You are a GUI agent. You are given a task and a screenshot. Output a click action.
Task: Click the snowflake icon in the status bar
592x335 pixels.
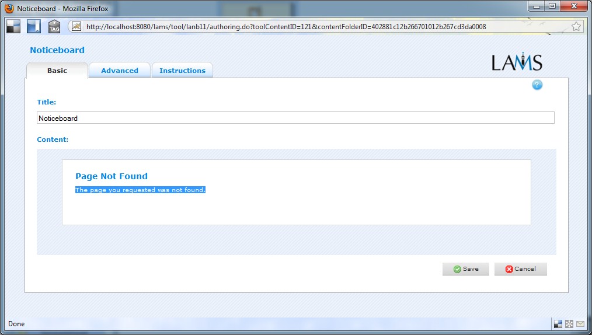coord(569,324)
